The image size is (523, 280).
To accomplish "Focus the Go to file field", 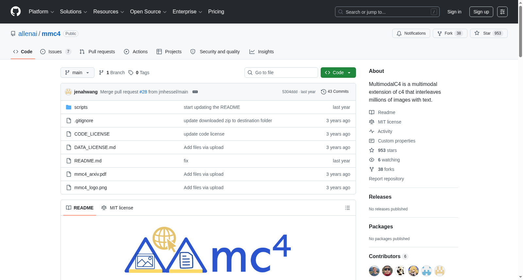I will click(x=281, y=73).
